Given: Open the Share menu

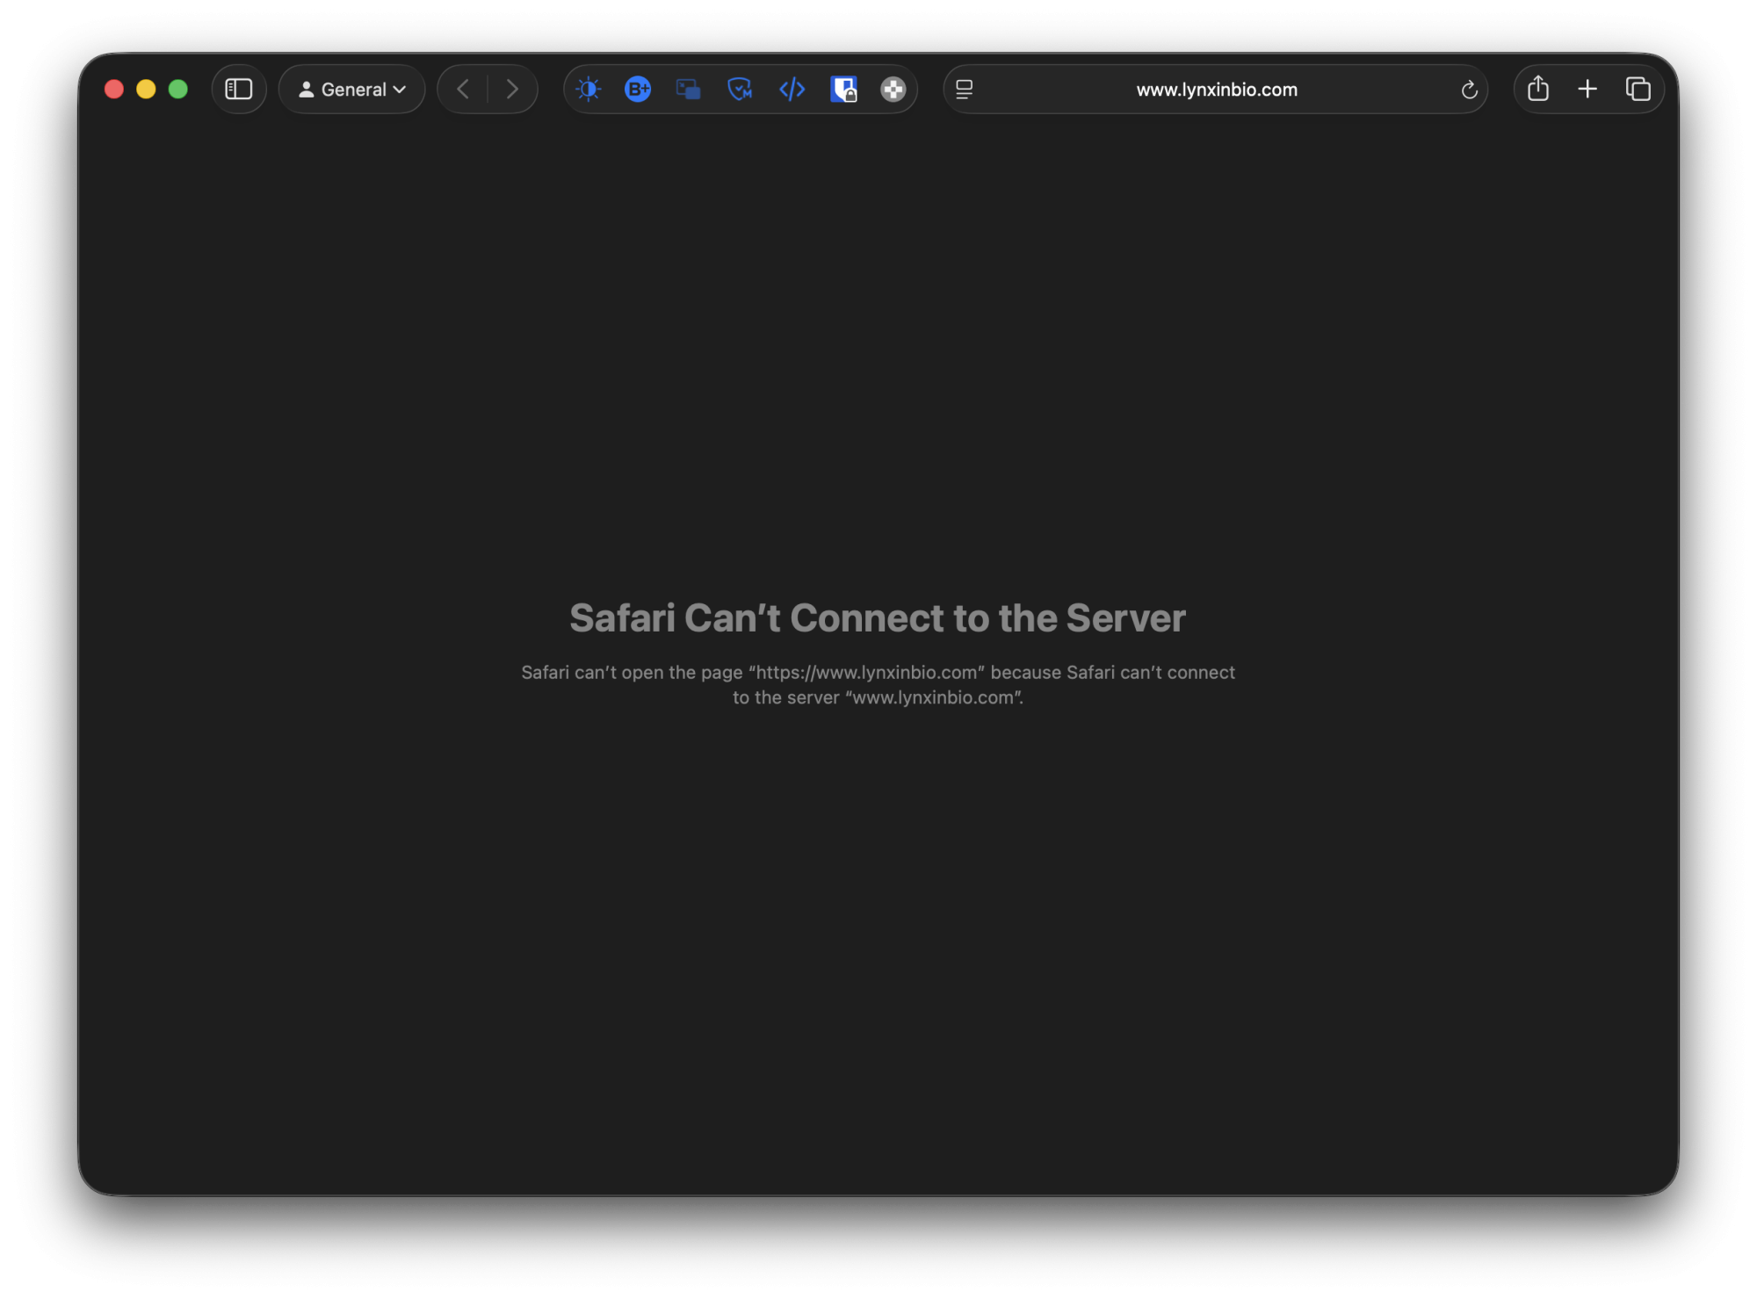Looking at the screenshot, I should [1537, 89].
